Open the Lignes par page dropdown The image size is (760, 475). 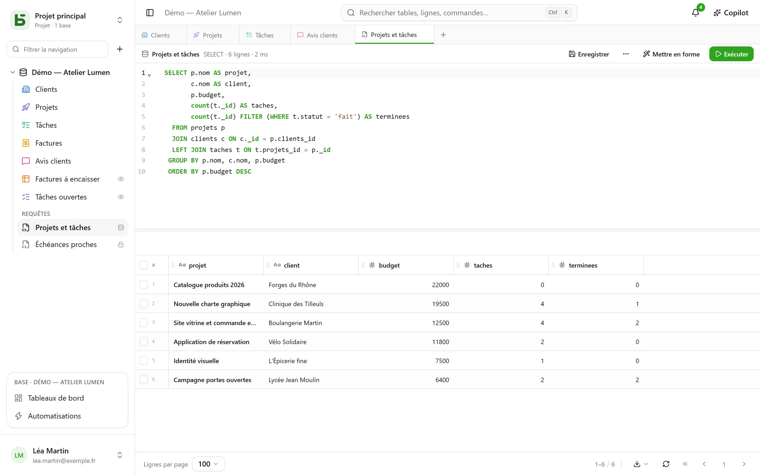pyautogui.click(x=208, y=464)
